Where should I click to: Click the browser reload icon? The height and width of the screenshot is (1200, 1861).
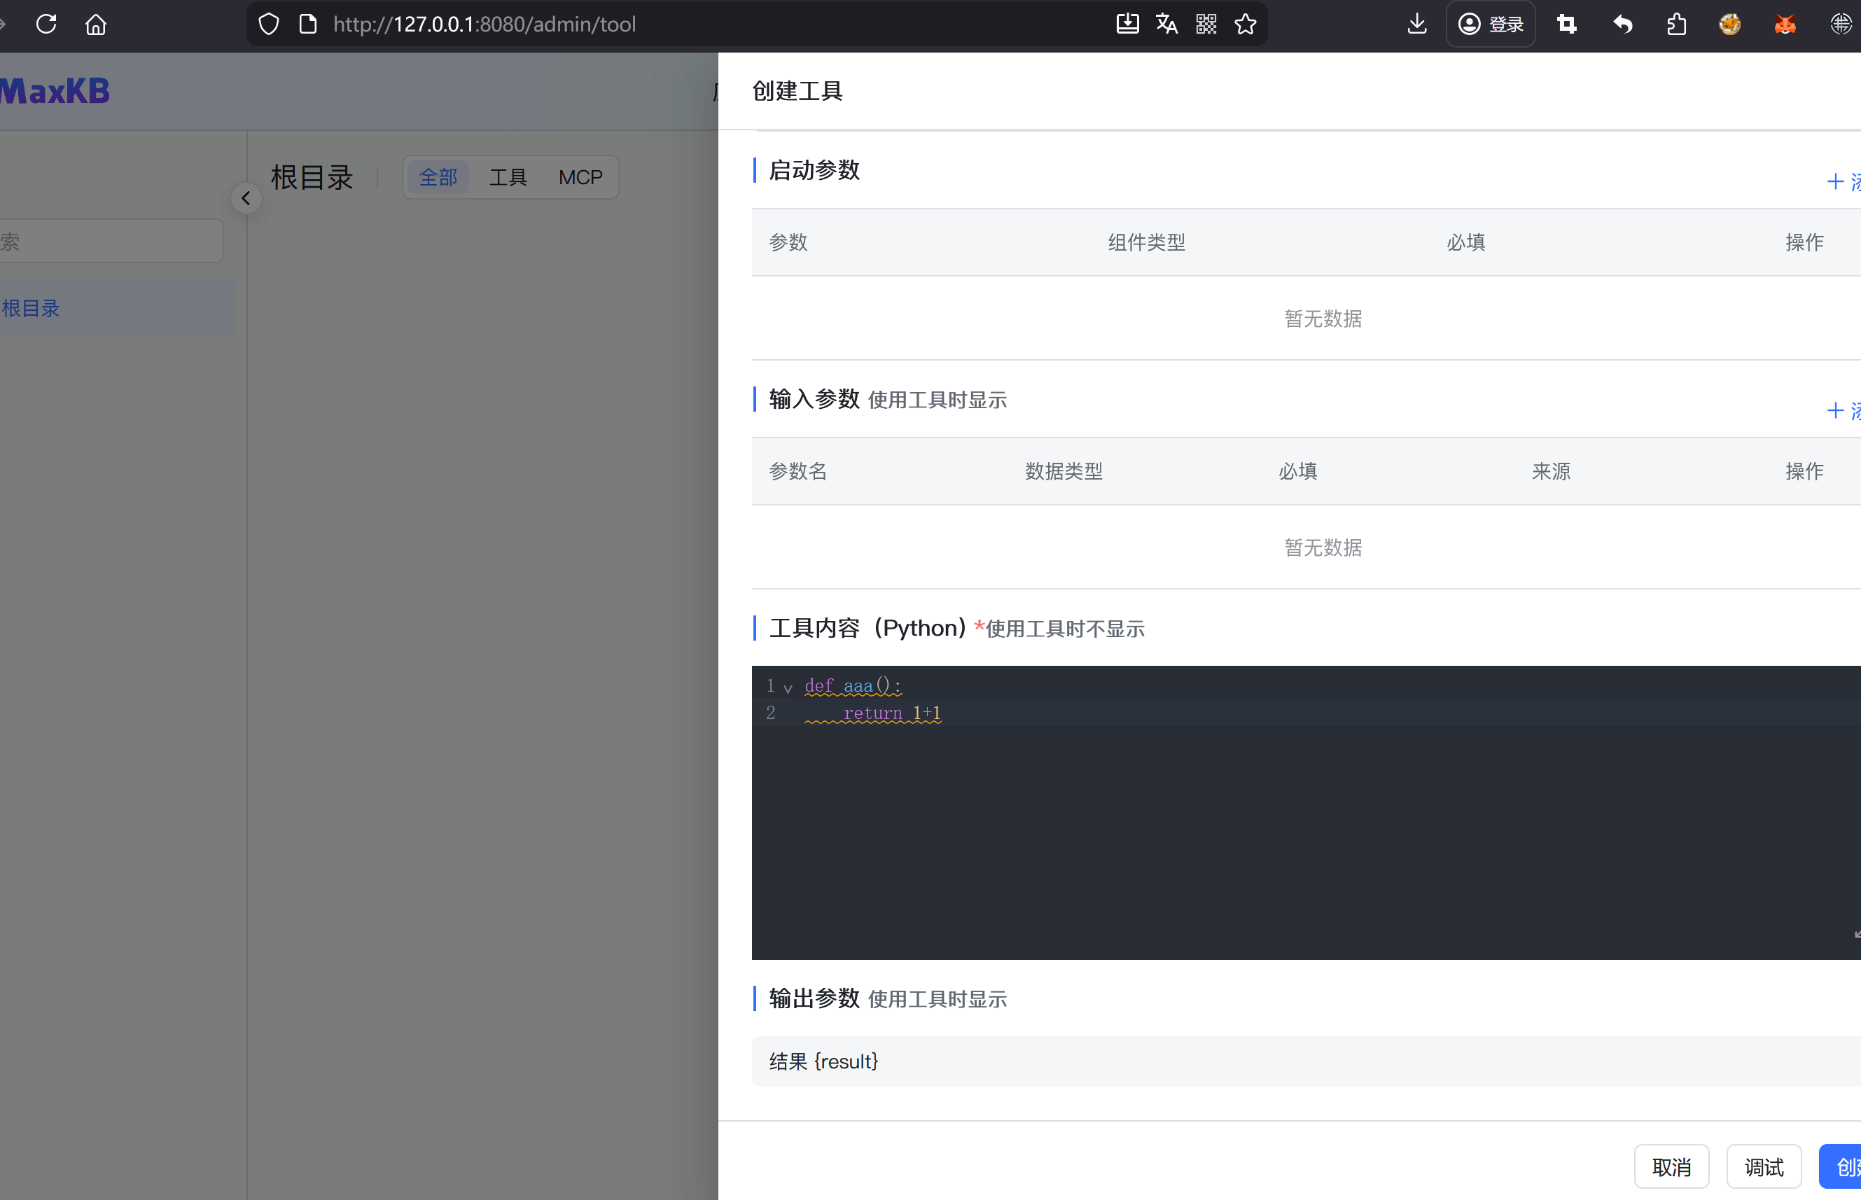[x=47, y=25]
